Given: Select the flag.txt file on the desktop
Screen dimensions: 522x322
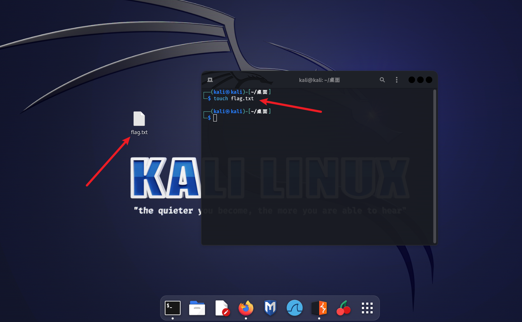Looking at the screenshot, I should pos(139,123).
